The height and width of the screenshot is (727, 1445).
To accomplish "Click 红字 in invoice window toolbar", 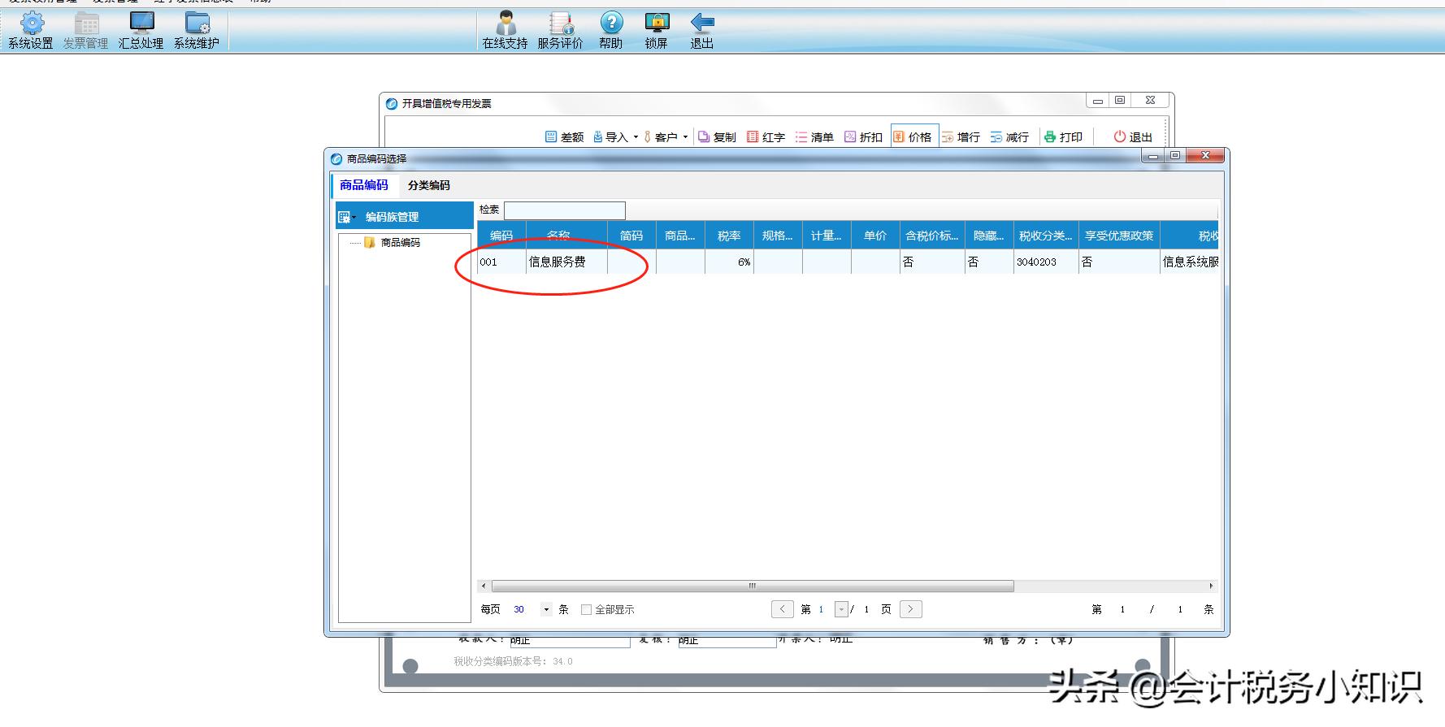I will click(x=766, y=137).
